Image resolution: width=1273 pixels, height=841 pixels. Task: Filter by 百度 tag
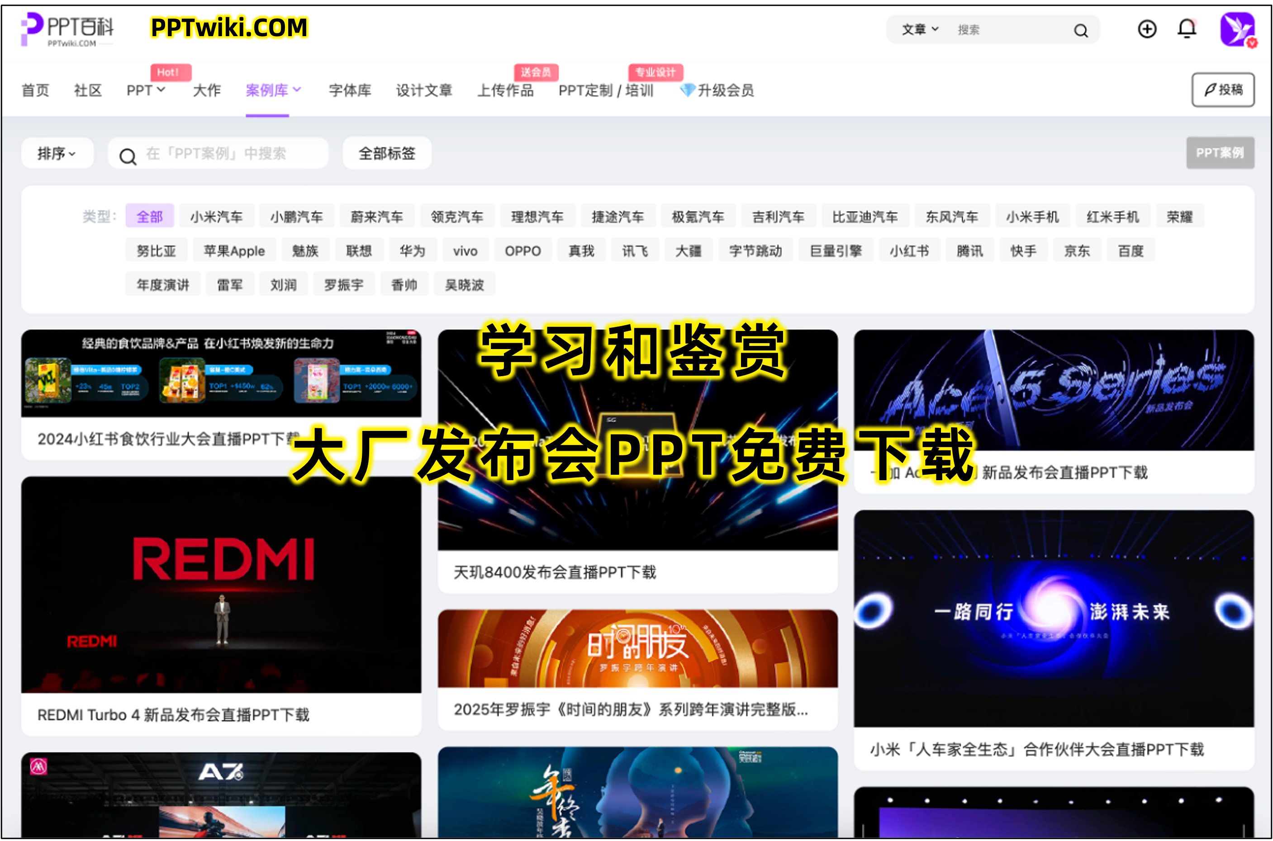click(x=1131, y=250)
